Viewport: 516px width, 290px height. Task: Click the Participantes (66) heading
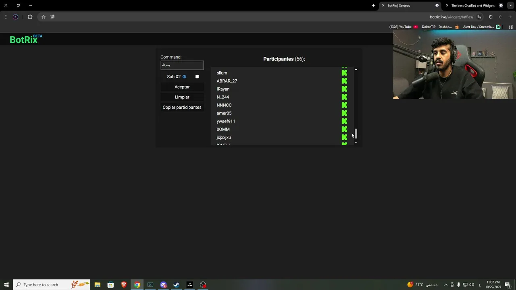[284, 59]
